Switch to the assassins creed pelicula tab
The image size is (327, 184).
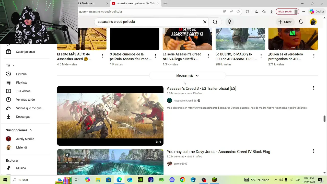135,3
